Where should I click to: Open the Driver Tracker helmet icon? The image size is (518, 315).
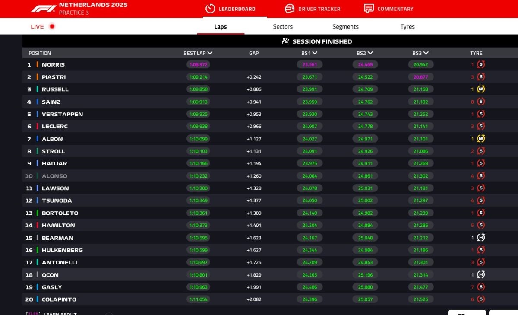(290, 9)
